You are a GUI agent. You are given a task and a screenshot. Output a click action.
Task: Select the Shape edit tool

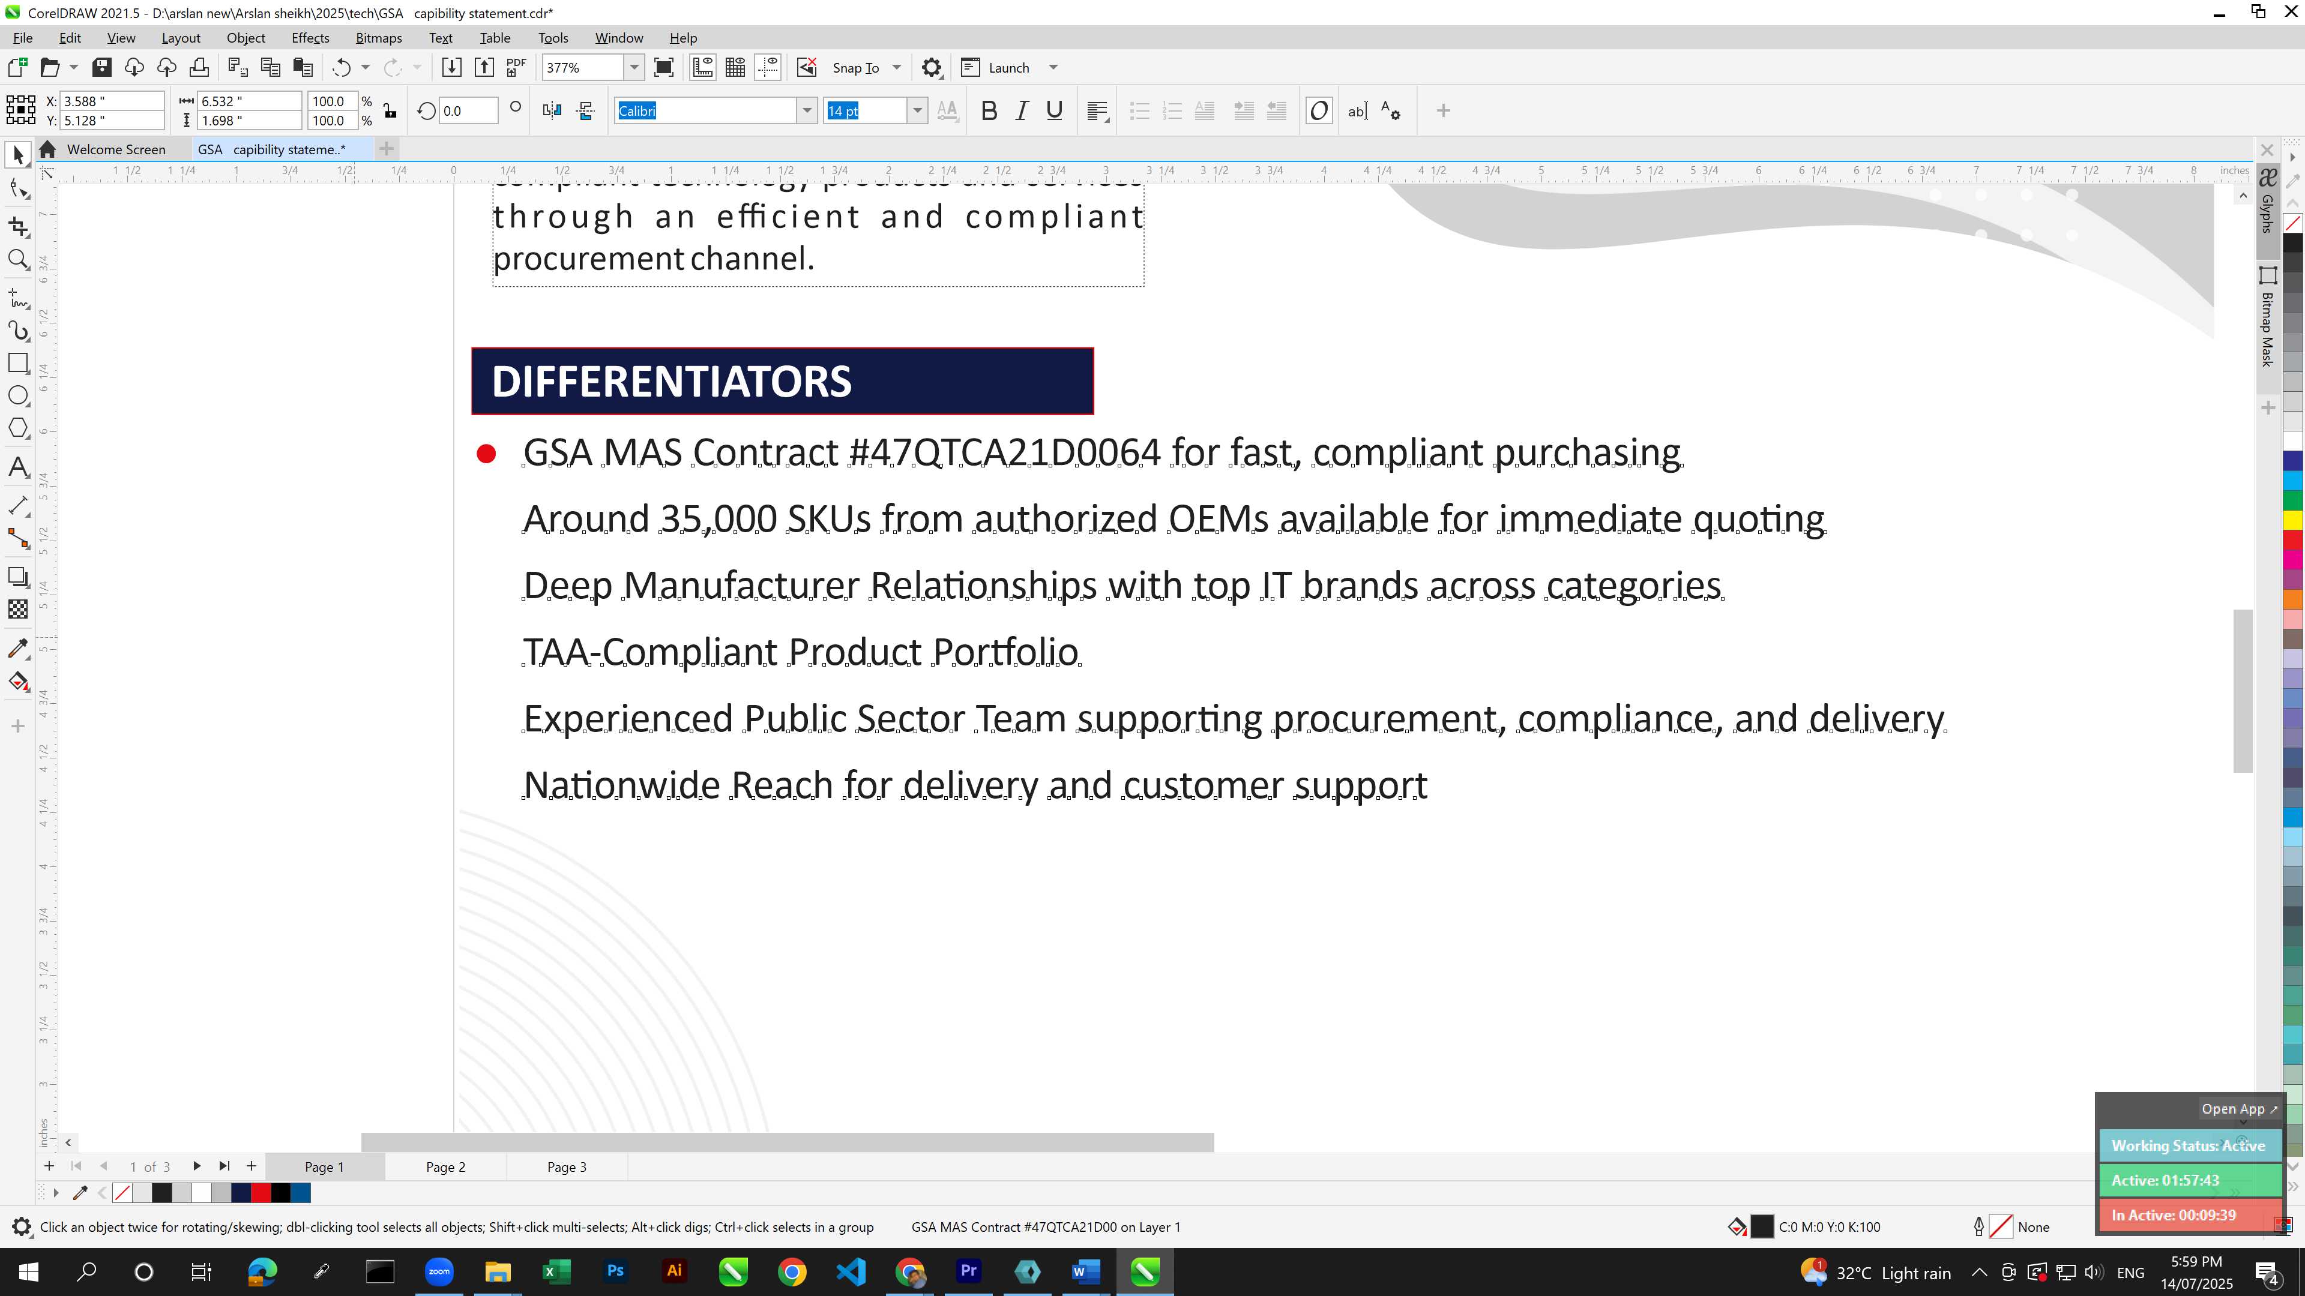[18, 189]
